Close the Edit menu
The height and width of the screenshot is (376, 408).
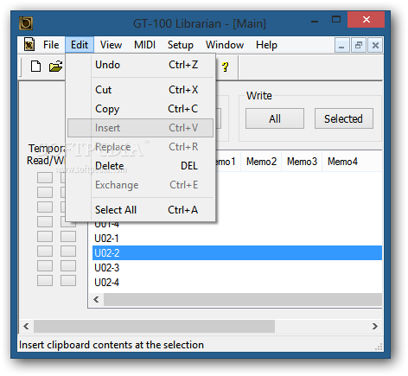point(80,45)
